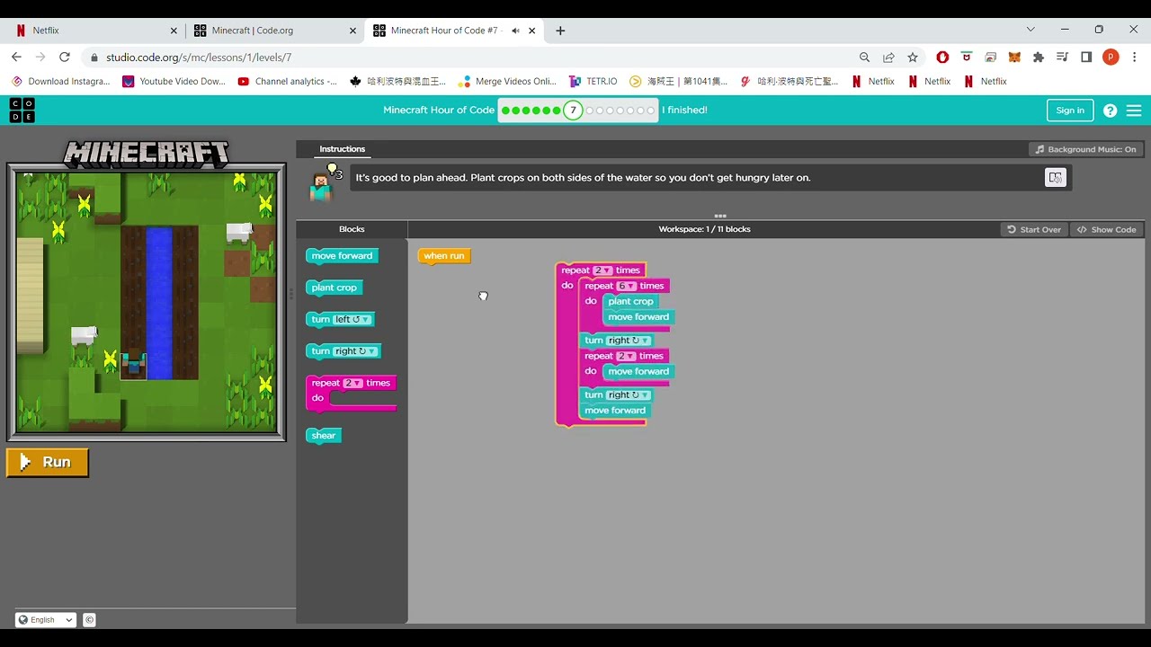Click the current level 7 progress bubble

click(573, 111)
